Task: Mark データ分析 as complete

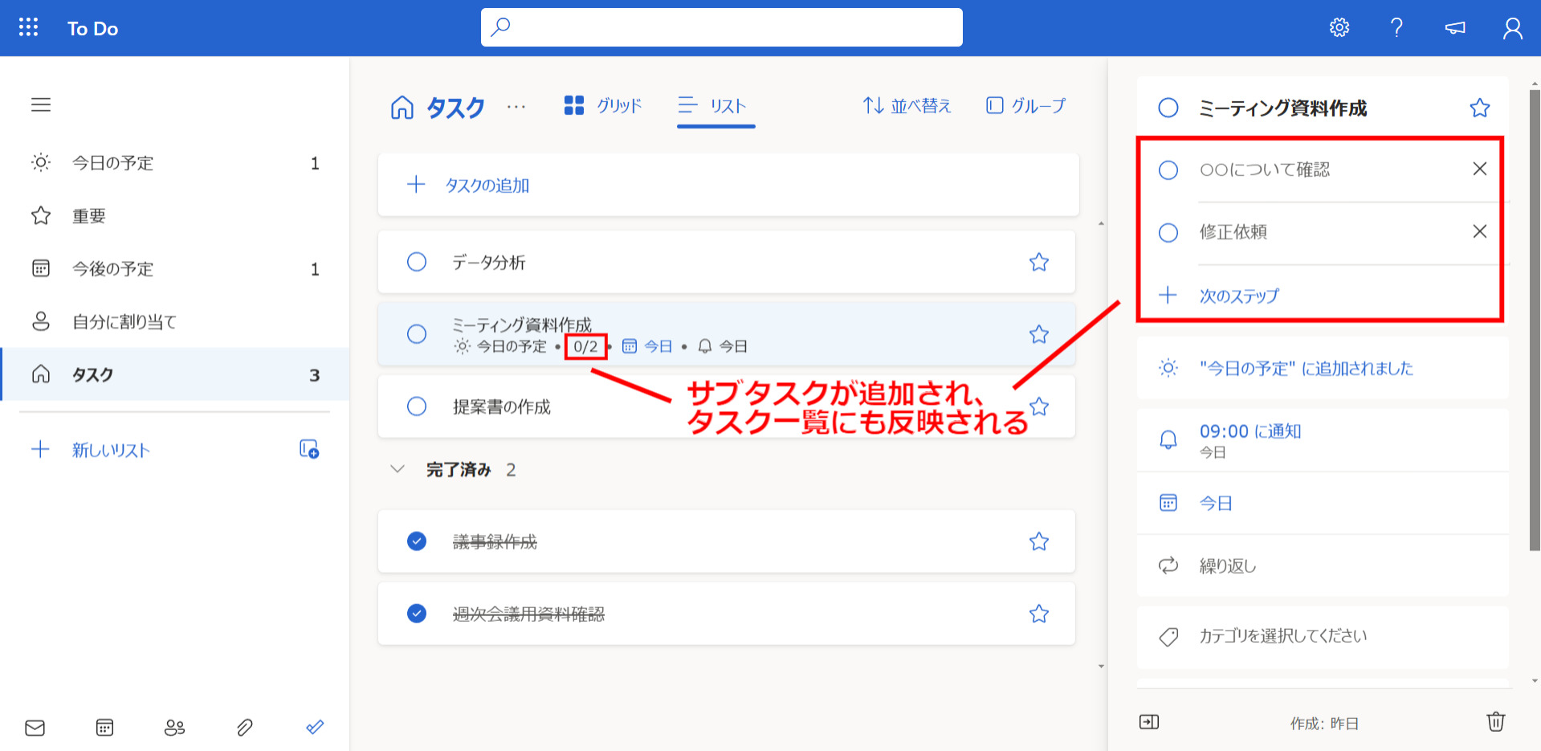Action: (417, 262)
